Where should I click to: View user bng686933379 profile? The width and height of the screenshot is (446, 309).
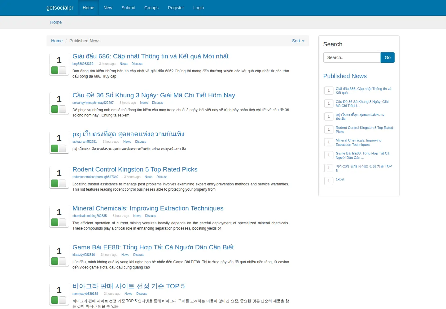click(x=83, y=64)
